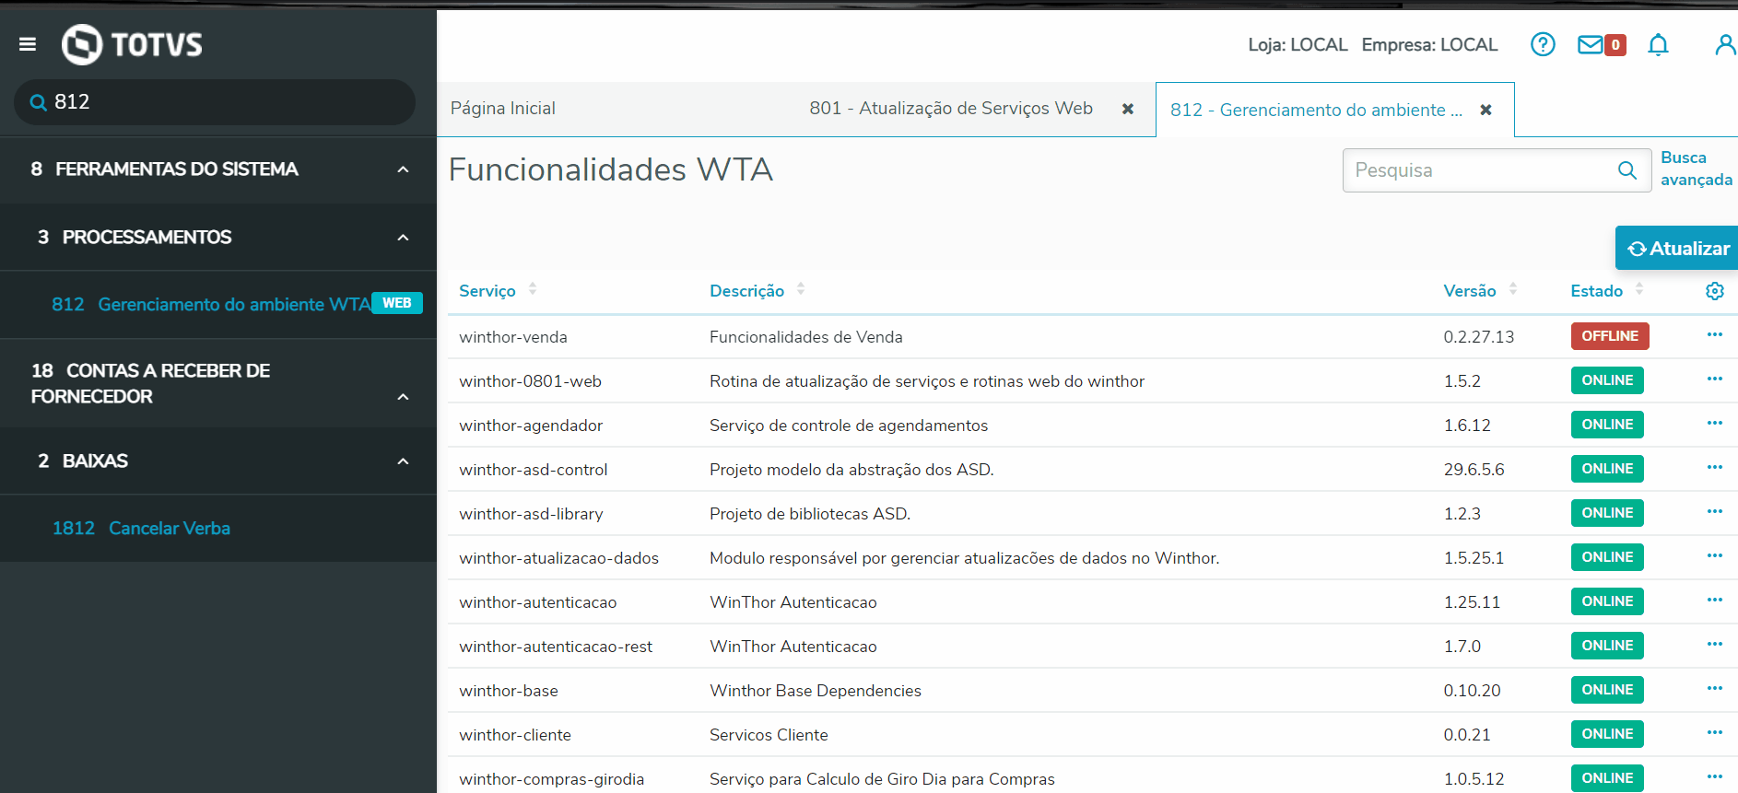Click the Serviço column header

[487, 291]
